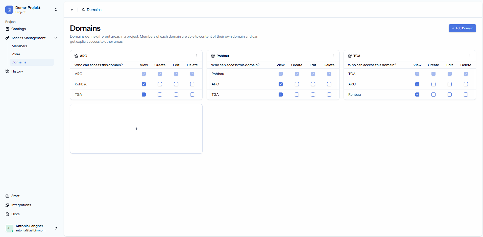Click the empty add-domain card

click(136, 129)
